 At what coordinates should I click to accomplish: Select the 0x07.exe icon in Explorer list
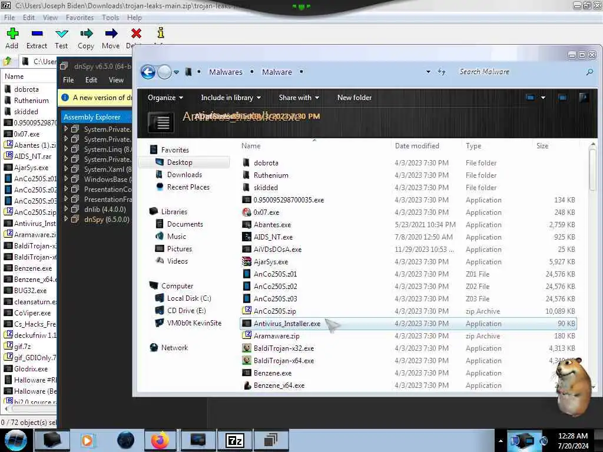[x=247, y=212]
